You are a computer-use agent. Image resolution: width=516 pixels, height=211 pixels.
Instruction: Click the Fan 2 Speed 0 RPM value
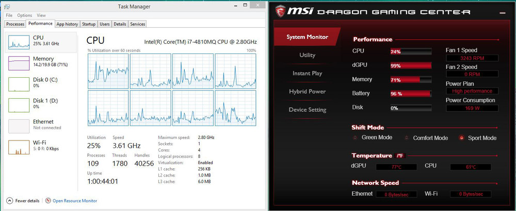pos(472,74)
